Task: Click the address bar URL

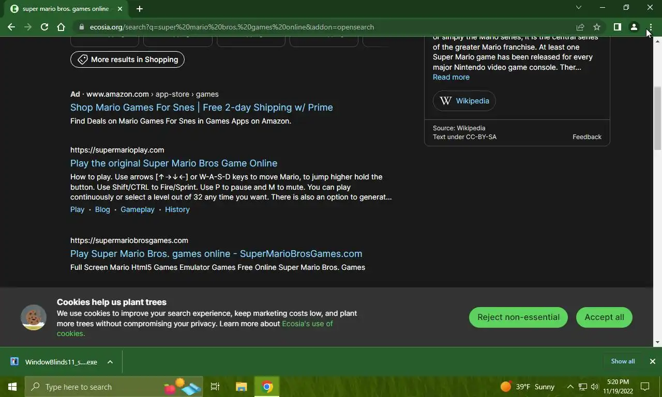Action: click(x=232, y=27)
